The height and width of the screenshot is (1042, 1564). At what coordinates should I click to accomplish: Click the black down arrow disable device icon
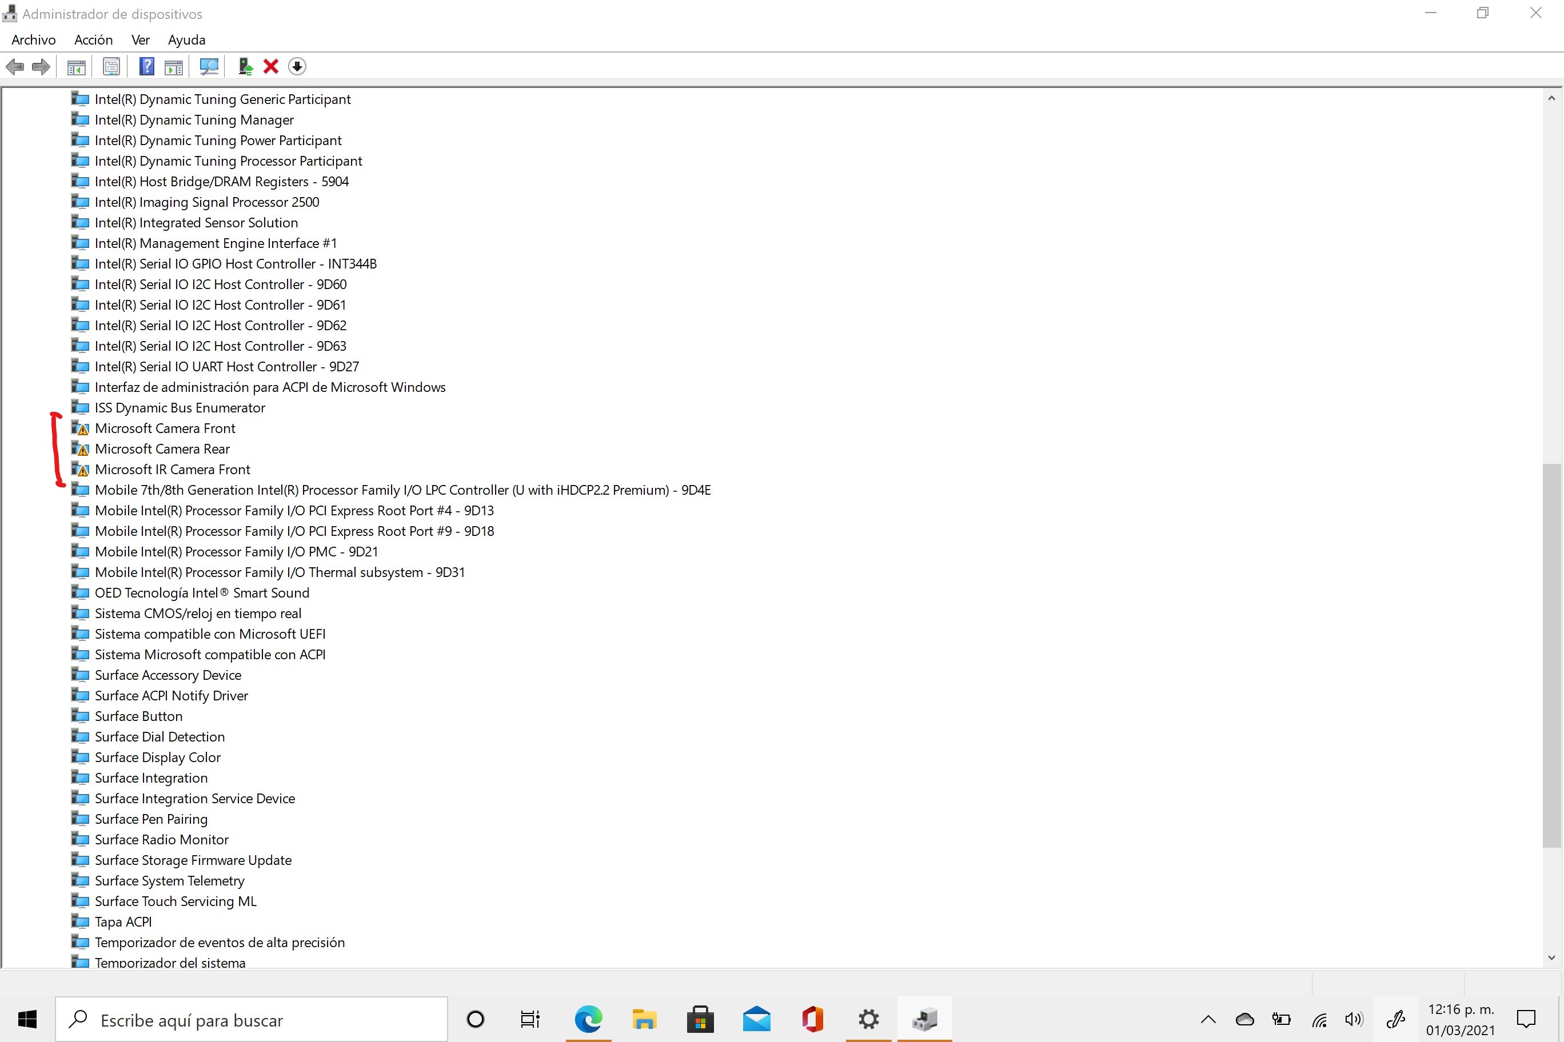click(x=297, y=66)
